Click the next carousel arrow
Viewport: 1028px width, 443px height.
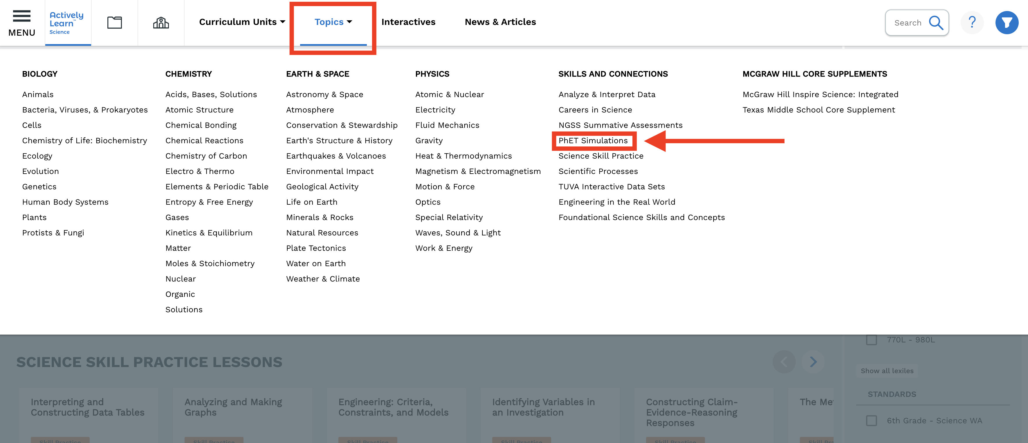click(813, 362)
